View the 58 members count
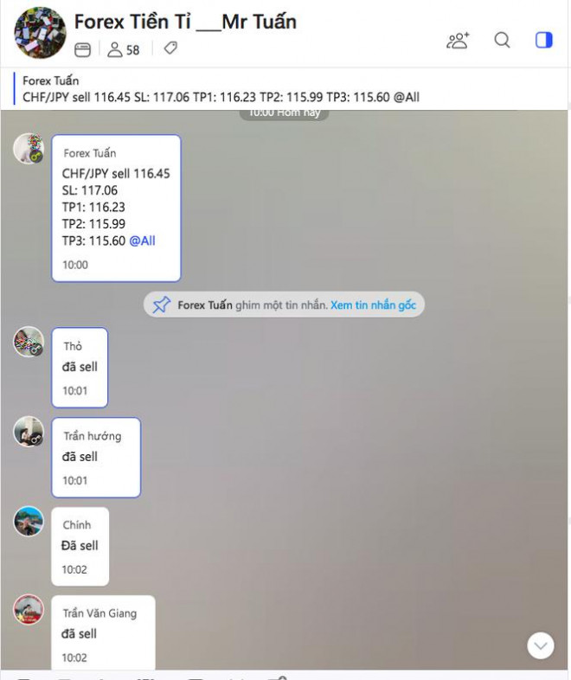Viewport: 571px width, 680px height. (x=124, y=50)
